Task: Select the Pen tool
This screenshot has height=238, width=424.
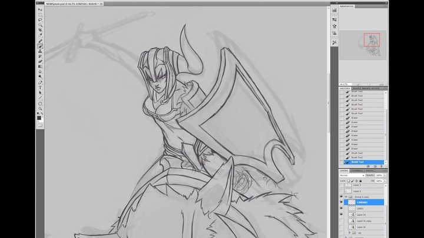Action: (x=40, y=83)
